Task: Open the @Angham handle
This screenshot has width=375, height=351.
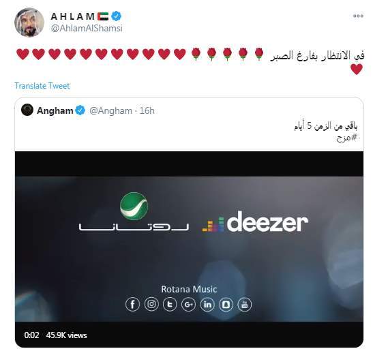Action: pos(110,111)
